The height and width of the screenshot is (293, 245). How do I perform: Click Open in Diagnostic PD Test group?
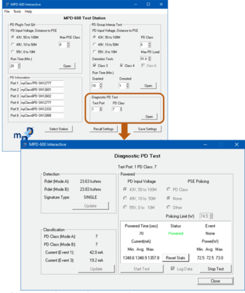pyautogui.click(x=149, y=117)
